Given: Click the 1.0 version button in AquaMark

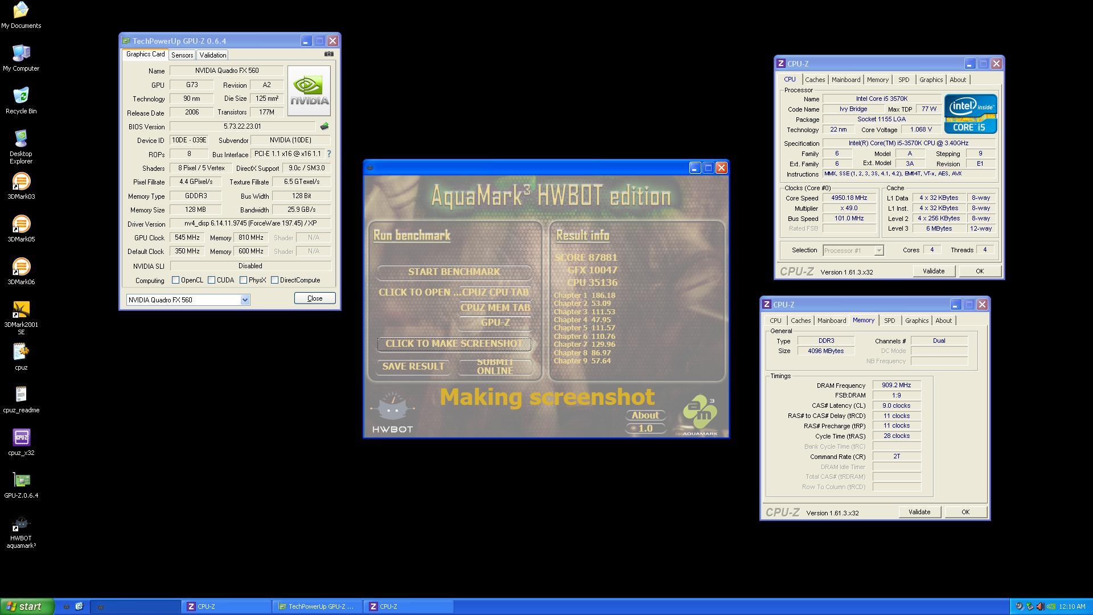Looking at the screenshot, I should tap(645, 428).
